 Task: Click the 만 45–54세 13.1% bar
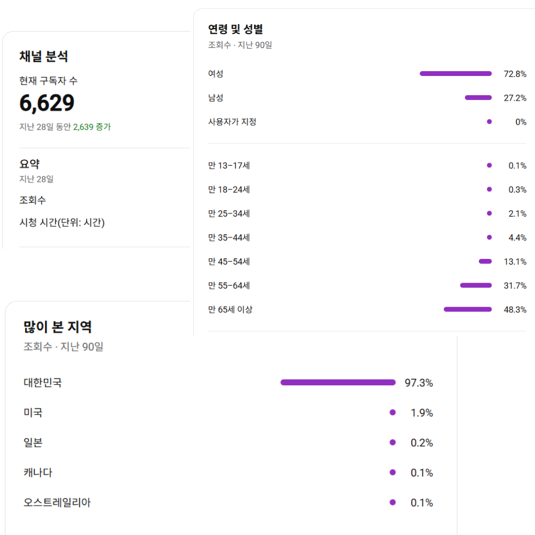point(485,262)
